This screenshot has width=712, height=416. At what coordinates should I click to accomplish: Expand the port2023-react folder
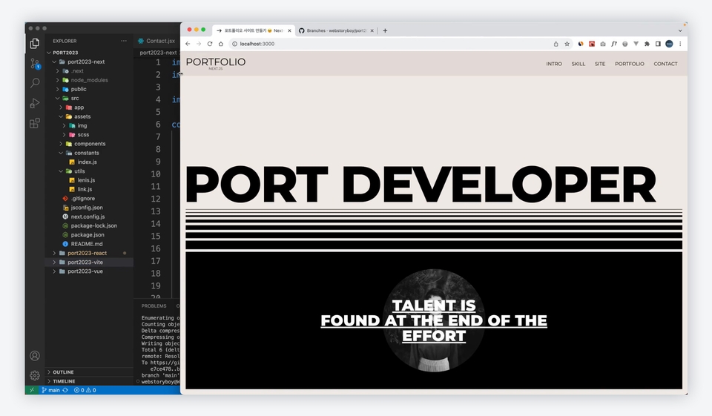54,253
